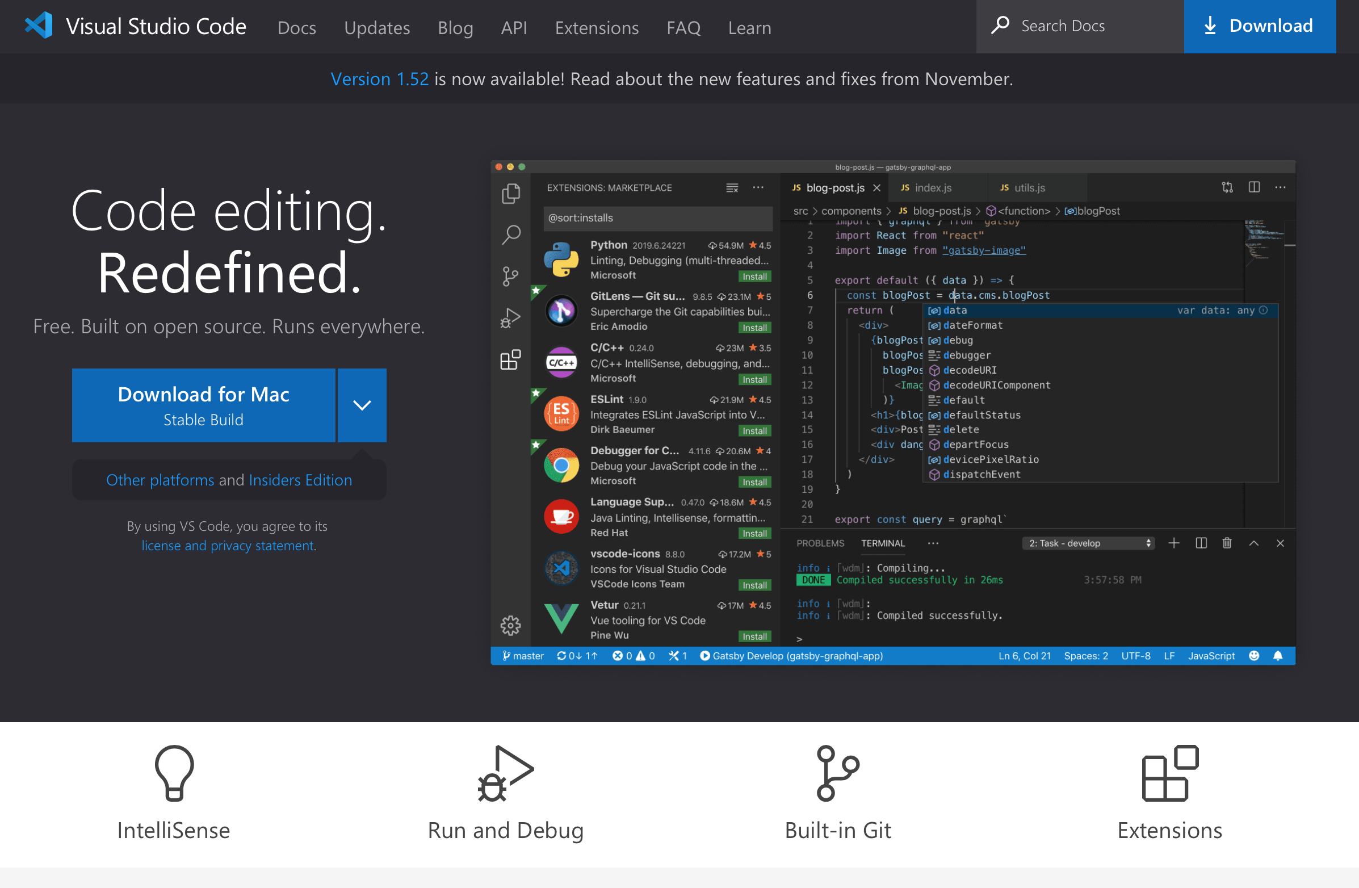
Task: Click the download arrow icon in header
Action: click(x=1209, y=26)
